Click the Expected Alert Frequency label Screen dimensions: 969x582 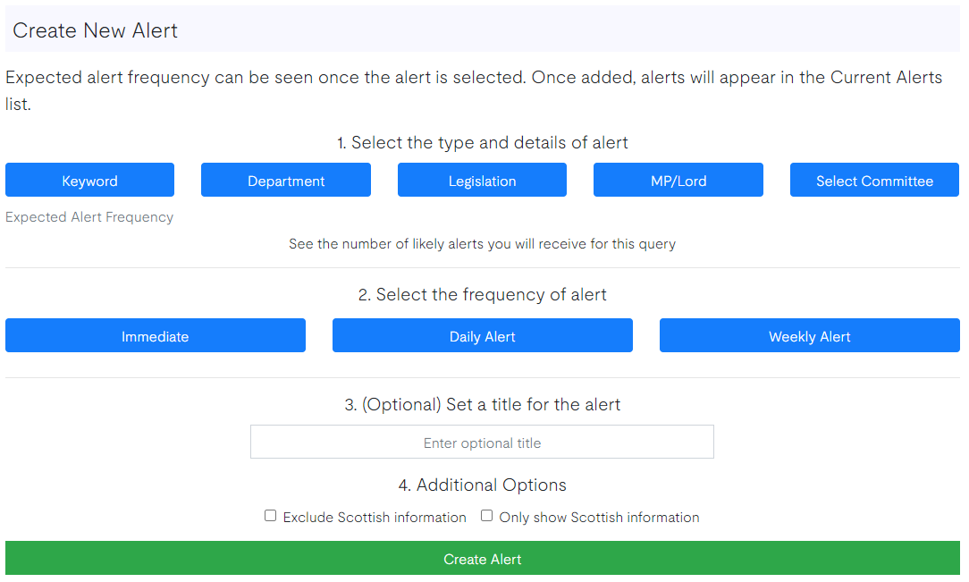(x=89, y=217)
